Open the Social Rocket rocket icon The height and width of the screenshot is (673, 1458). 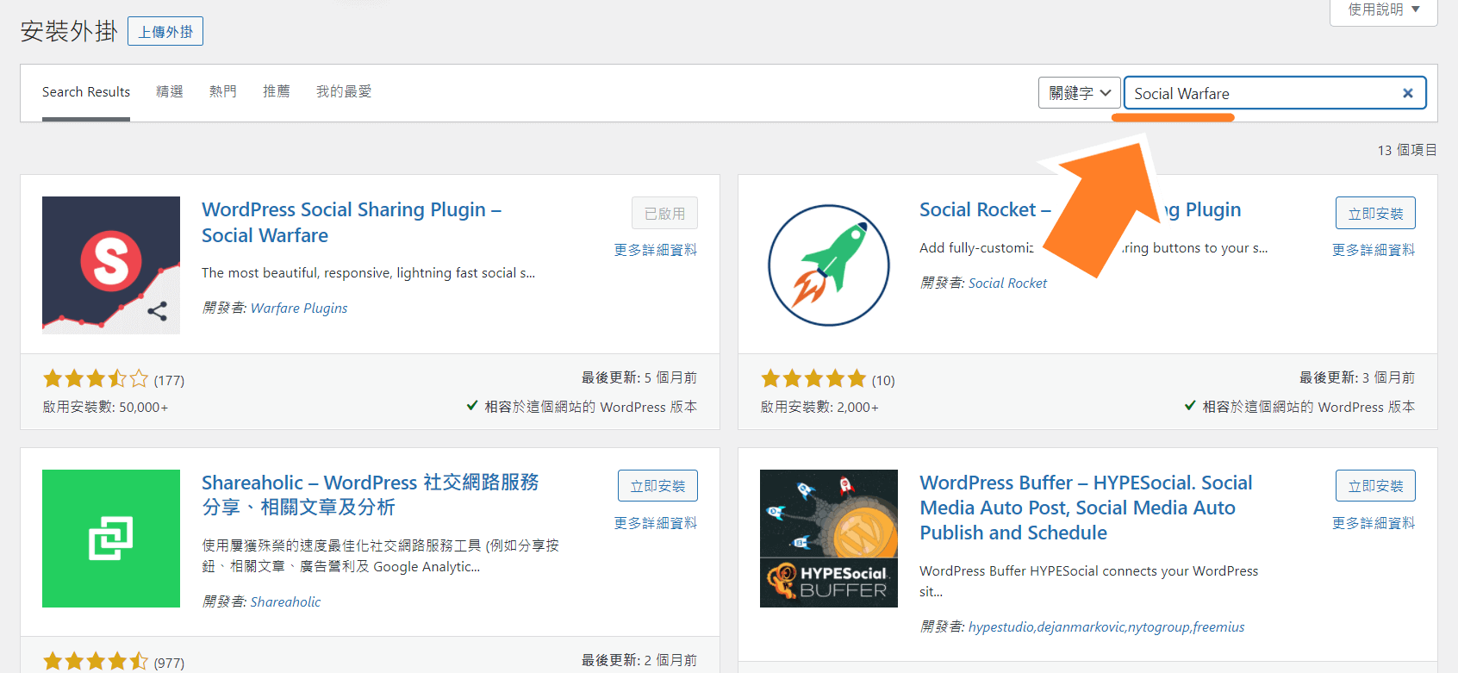click(x=829, y=265)
